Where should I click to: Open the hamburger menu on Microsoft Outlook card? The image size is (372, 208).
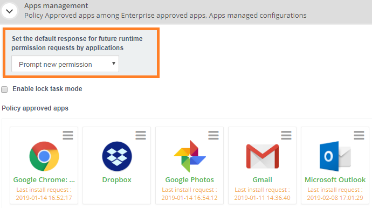pyautogui.click(x=359, y=135)
